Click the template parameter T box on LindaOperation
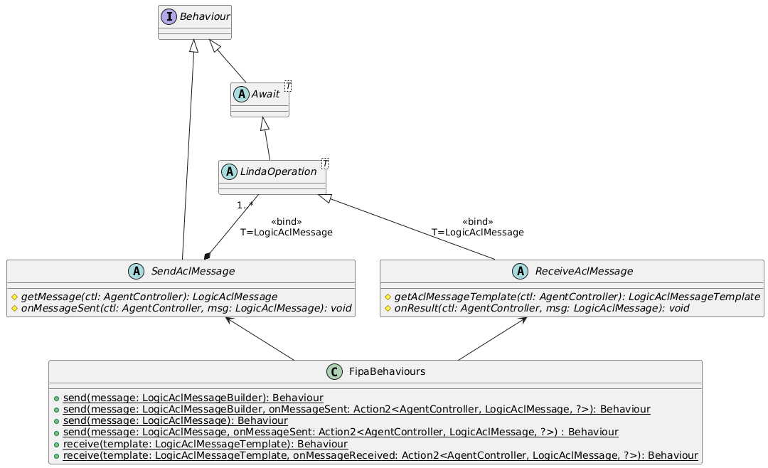 click(x=325, y=165)
